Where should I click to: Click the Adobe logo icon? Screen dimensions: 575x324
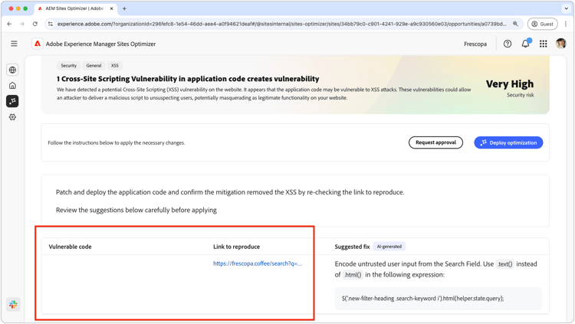tap(38, 44)
